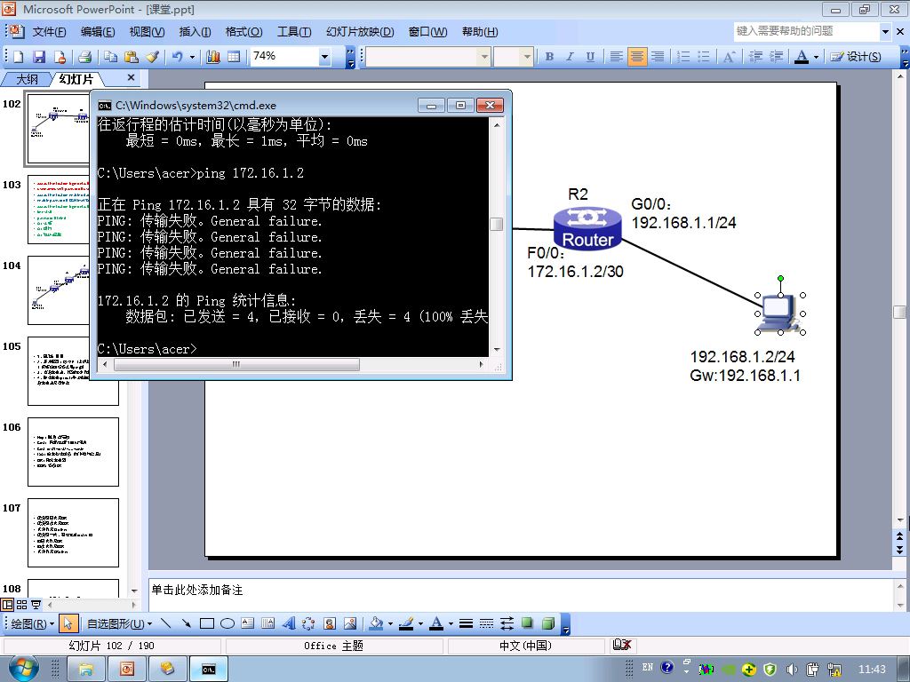Open 3-D Style options
Viewport: 910px width, 682px height.
(x=547, y=623)
